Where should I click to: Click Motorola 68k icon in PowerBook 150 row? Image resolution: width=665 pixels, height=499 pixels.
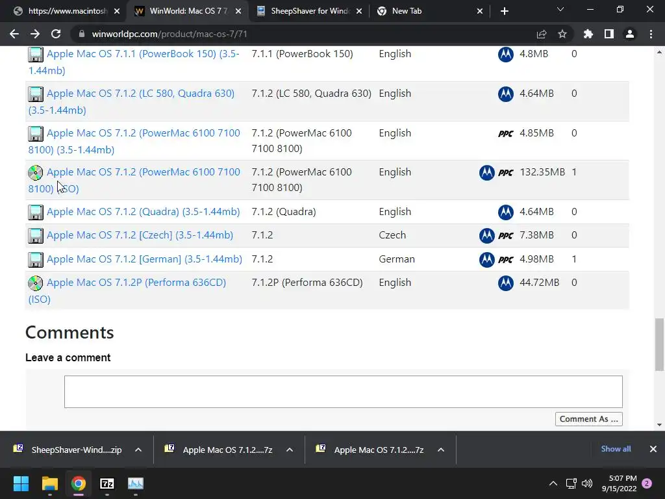505,55
